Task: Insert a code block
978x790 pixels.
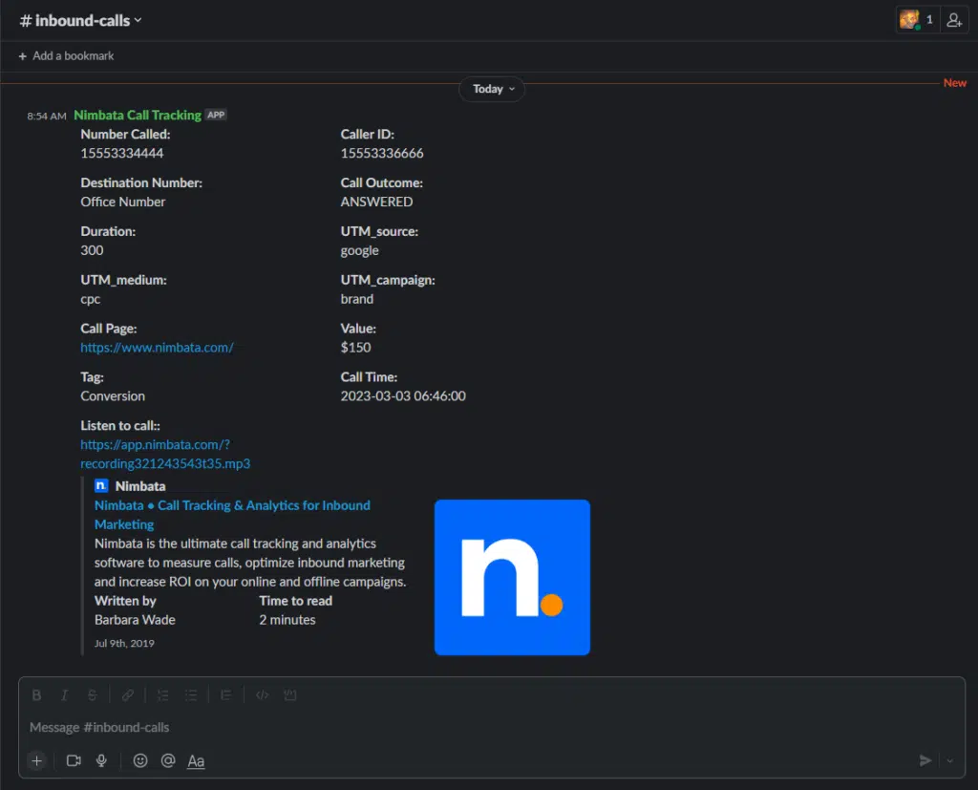Action: coord(290,695)
